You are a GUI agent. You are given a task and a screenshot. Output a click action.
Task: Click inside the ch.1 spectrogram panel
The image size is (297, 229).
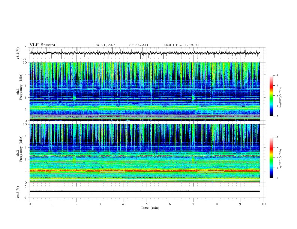[x=144, y=91]
